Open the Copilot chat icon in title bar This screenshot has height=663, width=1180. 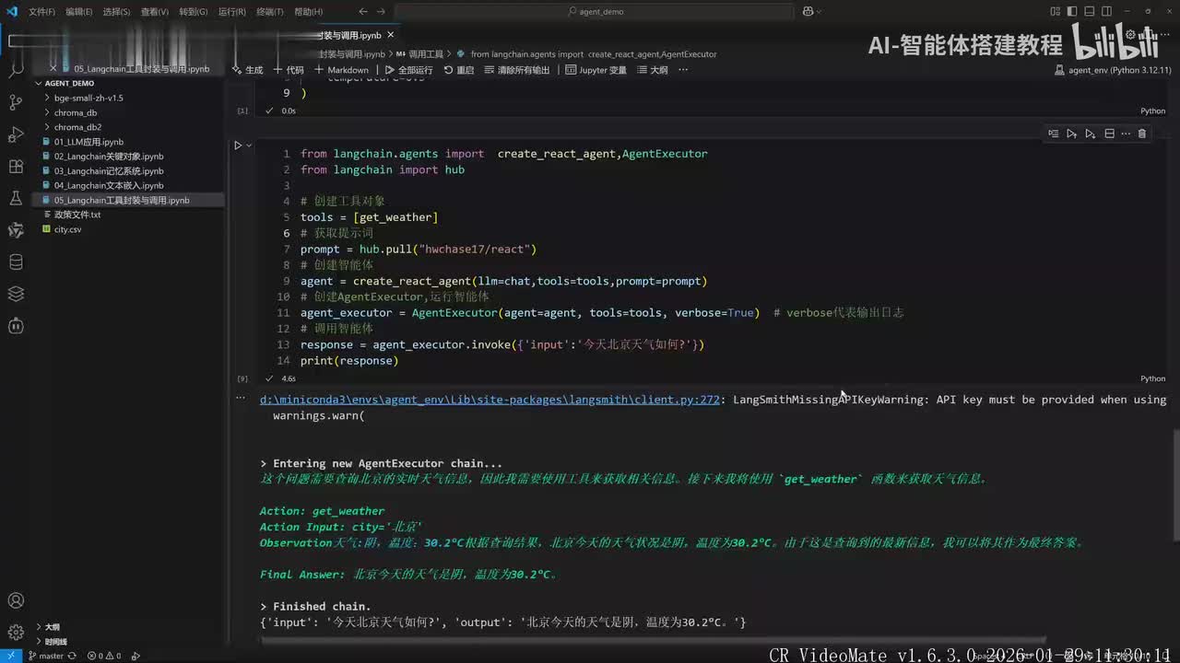(x=808, y=12)
